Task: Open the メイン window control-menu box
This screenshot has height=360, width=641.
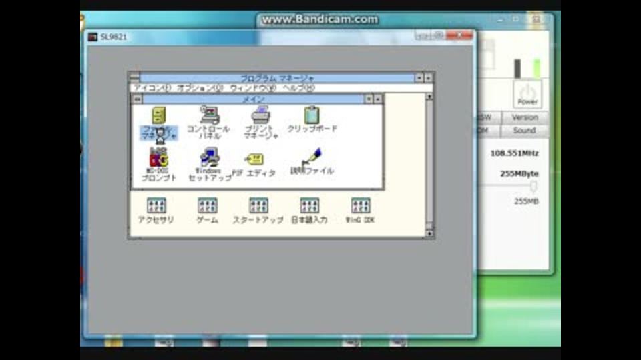Action: (138, 99)
